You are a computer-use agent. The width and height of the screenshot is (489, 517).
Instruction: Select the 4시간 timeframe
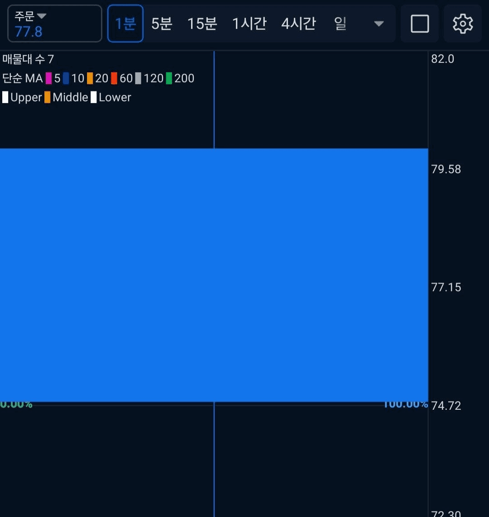point(298,24)
